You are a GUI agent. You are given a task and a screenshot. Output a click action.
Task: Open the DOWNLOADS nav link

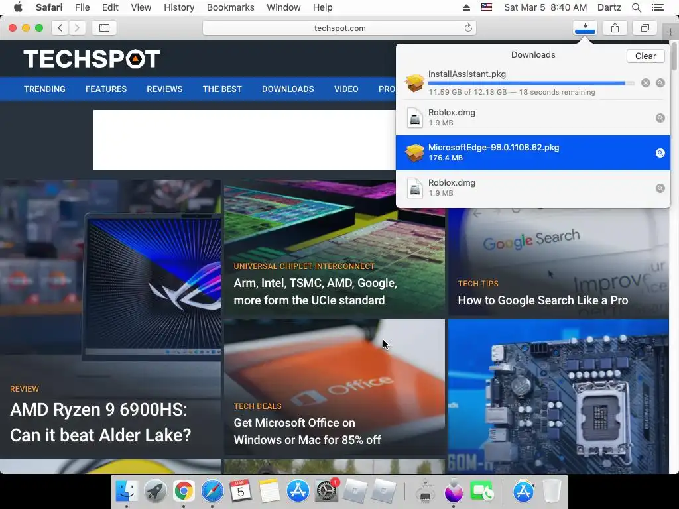click(288, 89)
